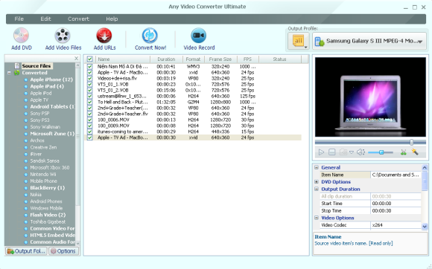Select Android Tablets in the sidebar

pyautogui.click(x=52, y=106)
